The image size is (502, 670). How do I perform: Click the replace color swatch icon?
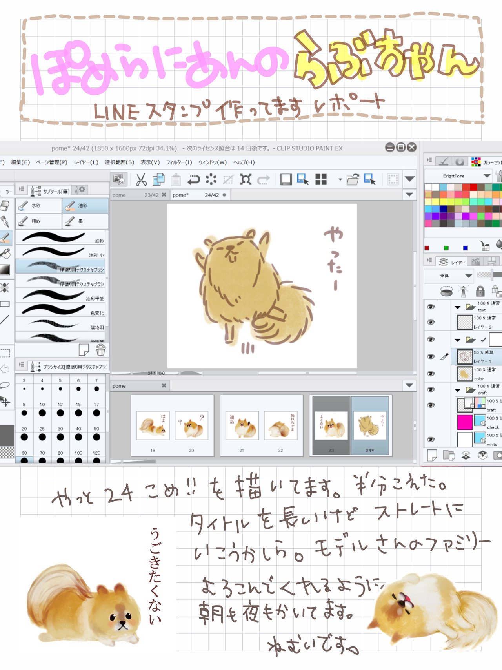click(485, 246)
